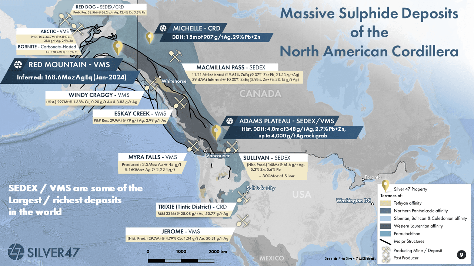Screen dimensions: 474x266
Task: Select the mine icon left of Whitehorse
Action: tap(151, 84)
